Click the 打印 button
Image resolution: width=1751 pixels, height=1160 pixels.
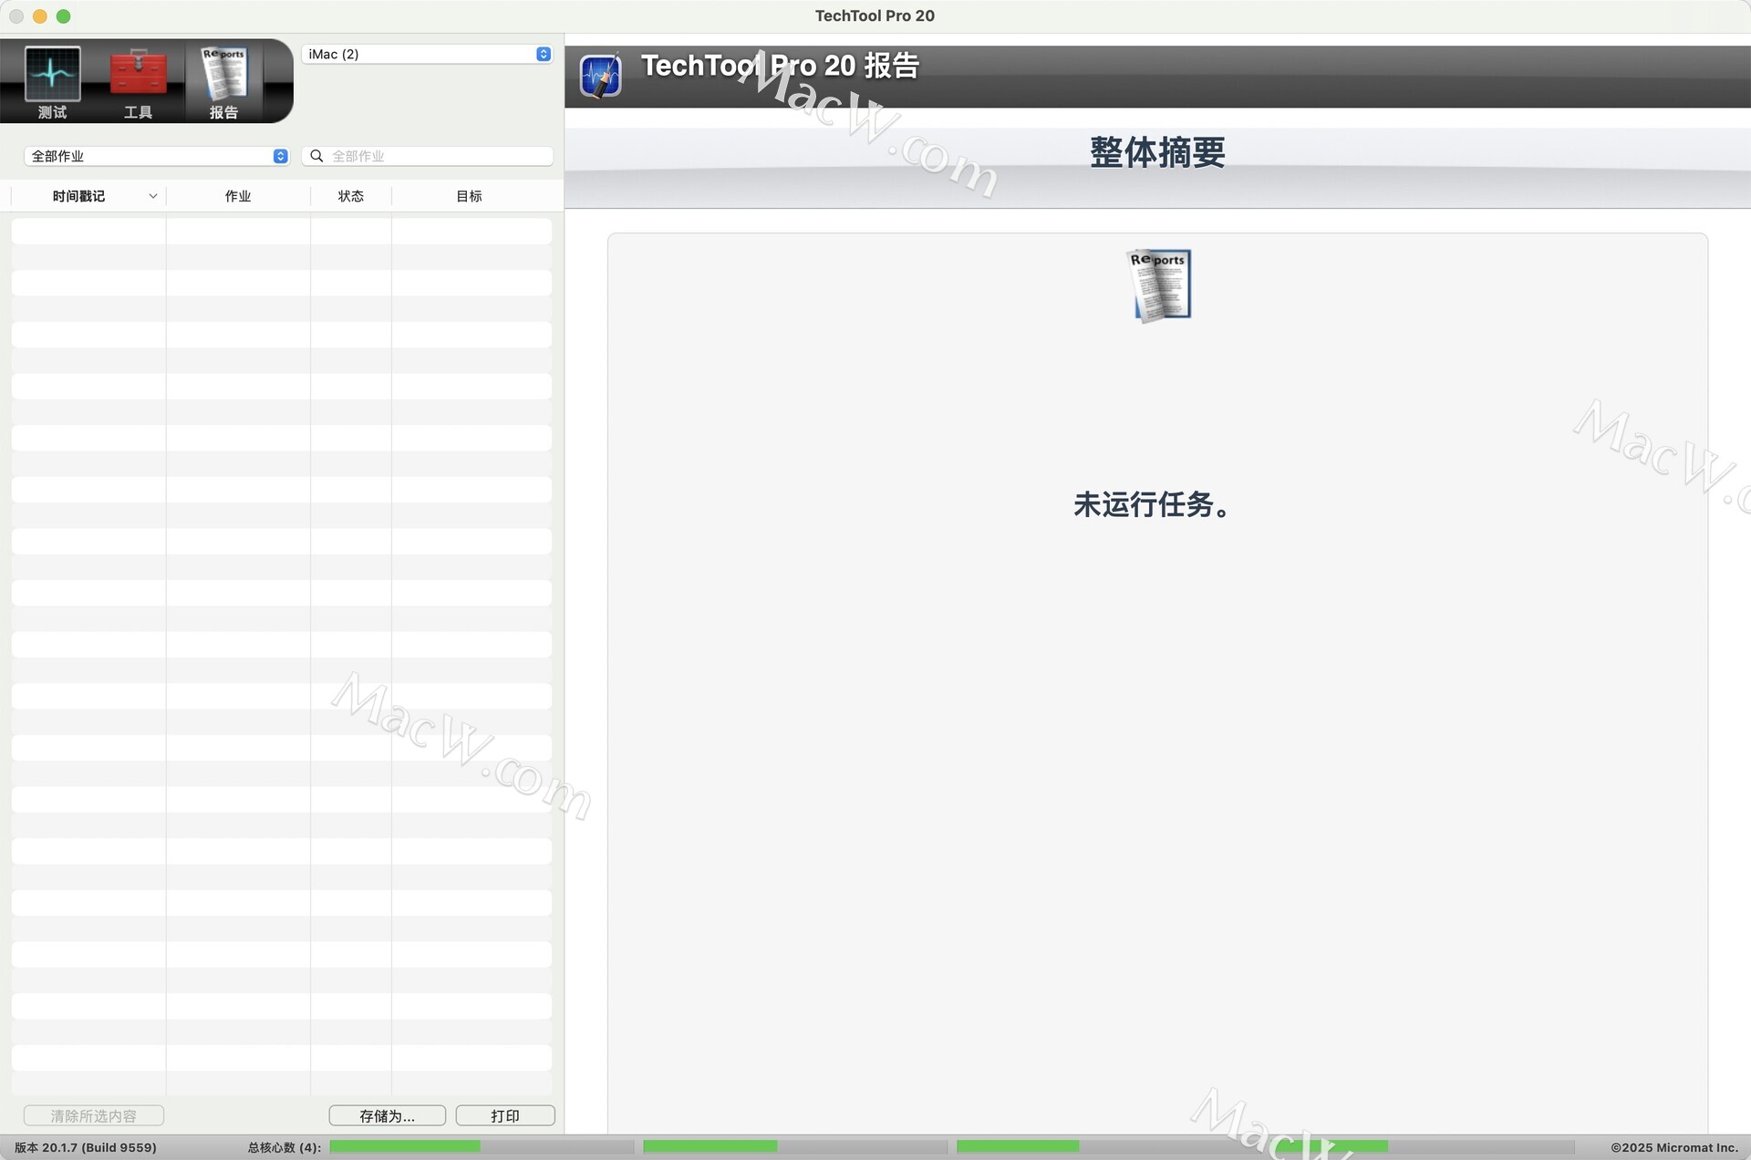coord(505,1115)
